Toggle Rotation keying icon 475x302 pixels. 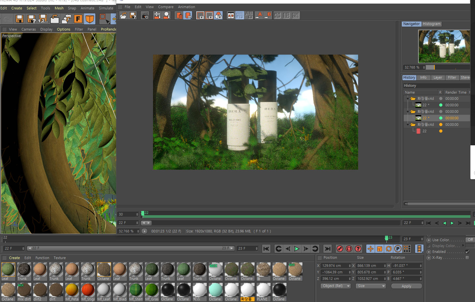click(x=389, y=249)
